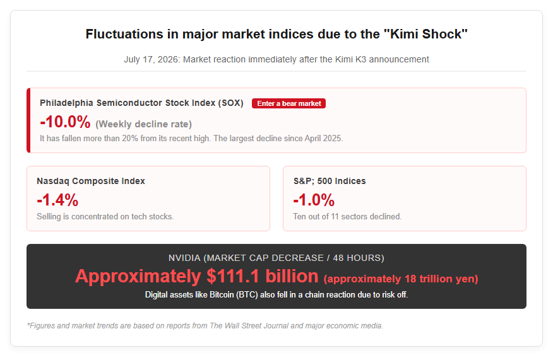
Task: Click the -1.4% Nasdaq figure
Action: coord(57,200)
